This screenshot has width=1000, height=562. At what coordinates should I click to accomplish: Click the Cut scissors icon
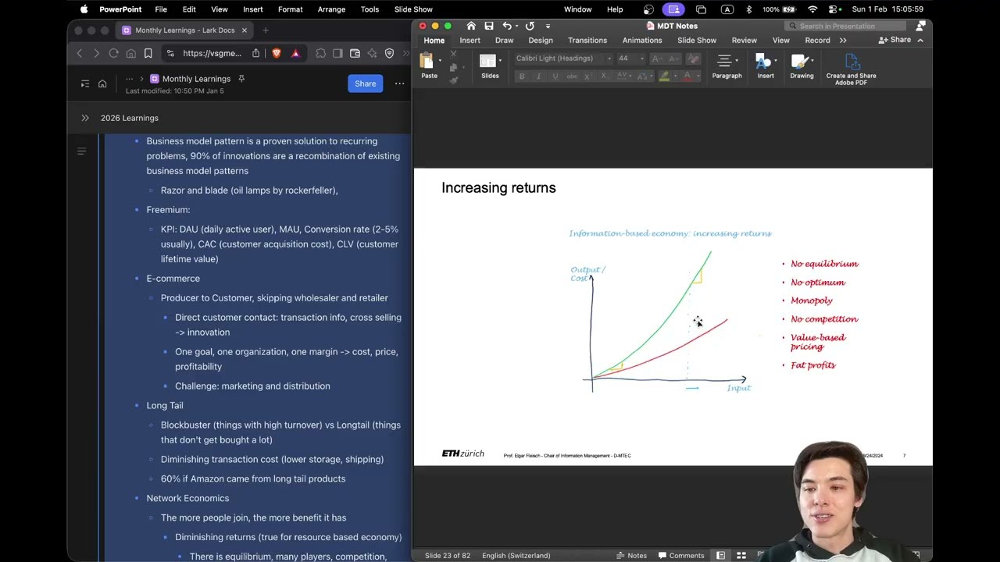coord(453,54)
